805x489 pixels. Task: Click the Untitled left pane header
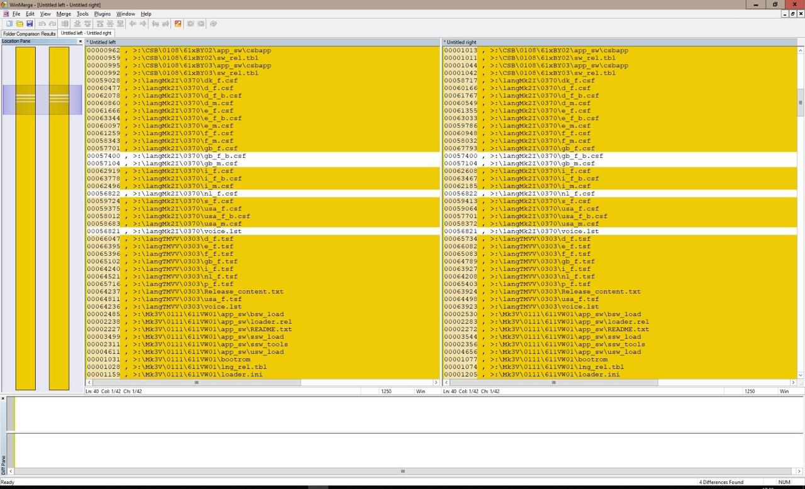(x=262, y=42)
